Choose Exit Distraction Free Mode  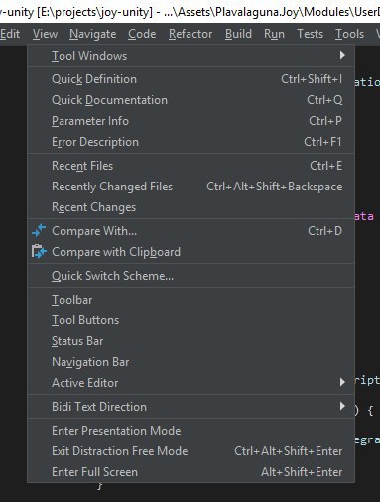click(190, 451)
